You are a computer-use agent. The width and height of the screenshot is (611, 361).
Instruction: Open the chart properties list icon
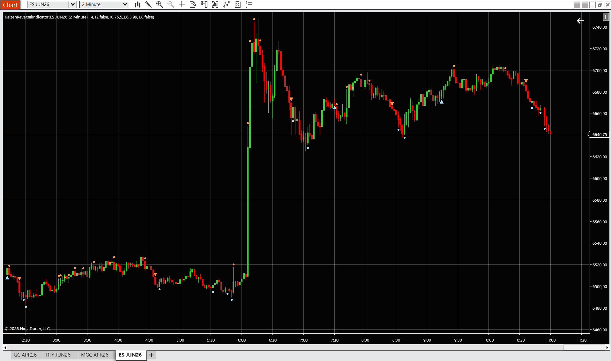pos(249,4)
